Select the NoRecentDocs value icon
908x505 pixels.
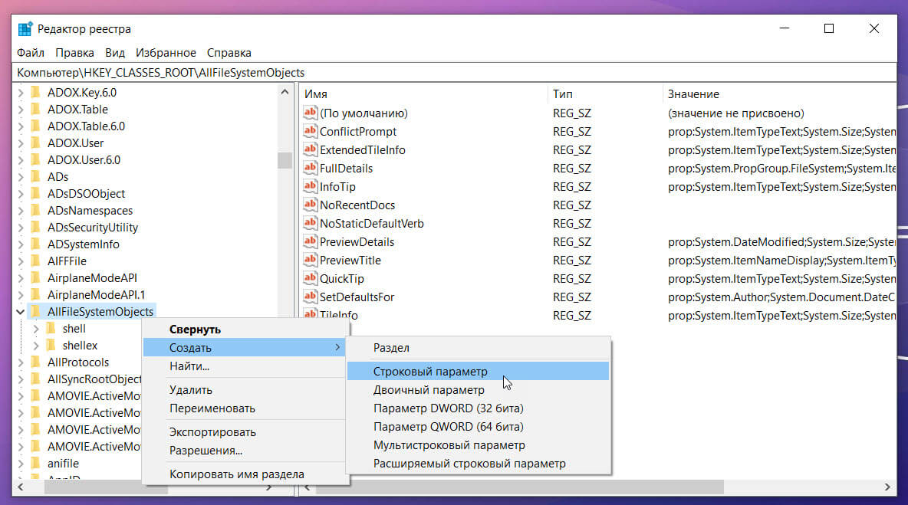pos(311,205)
